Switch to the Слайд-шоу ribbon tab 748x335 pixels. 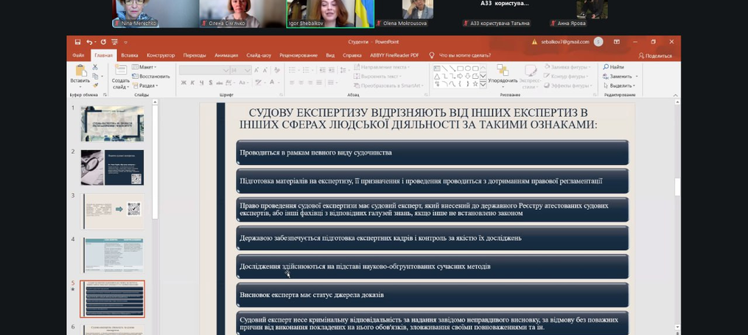pos(259,55)
